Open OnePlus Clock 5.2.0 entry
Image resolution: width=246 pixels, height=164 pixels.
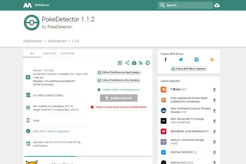pyautogui.click(x=181, y=162)
